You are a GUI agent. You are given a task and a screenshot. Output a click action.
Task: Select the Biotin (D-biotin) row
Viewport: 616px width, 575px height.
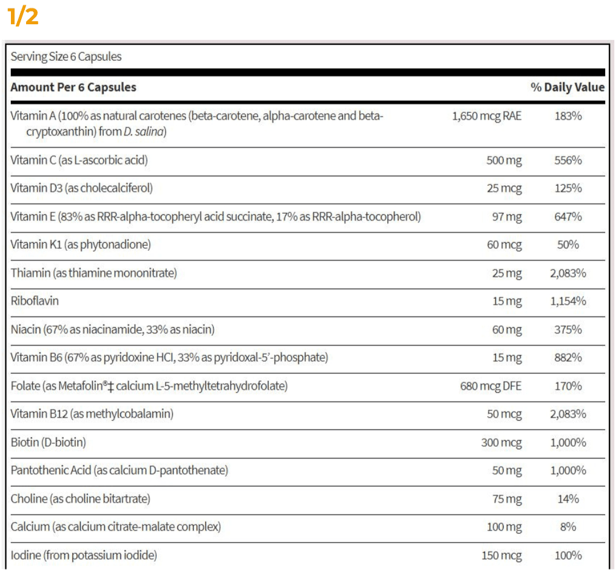pos(48,442)
